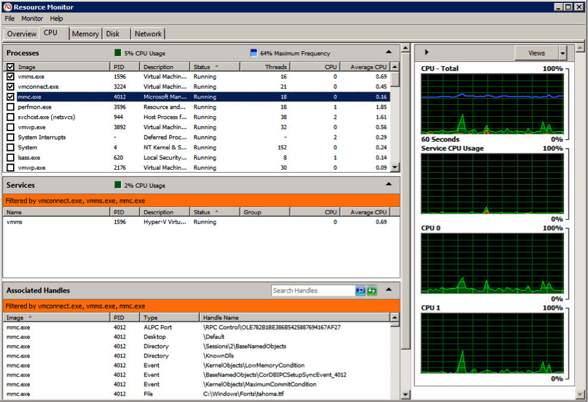This screenshot has width=588, height=402.
Task: Collapse the Associated Handles section
Action: click(389, 290)
